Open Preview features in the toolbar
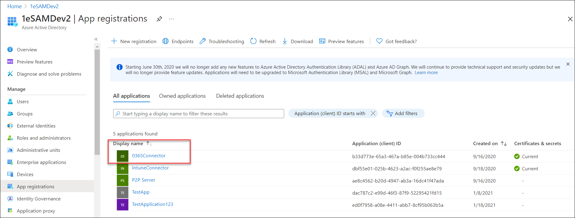 341,41
